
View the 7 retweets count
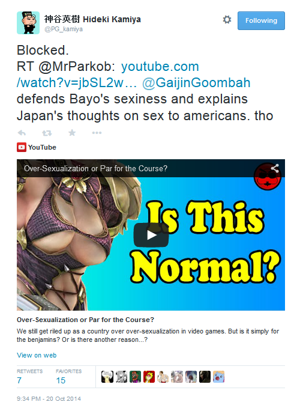pos(19,380)
